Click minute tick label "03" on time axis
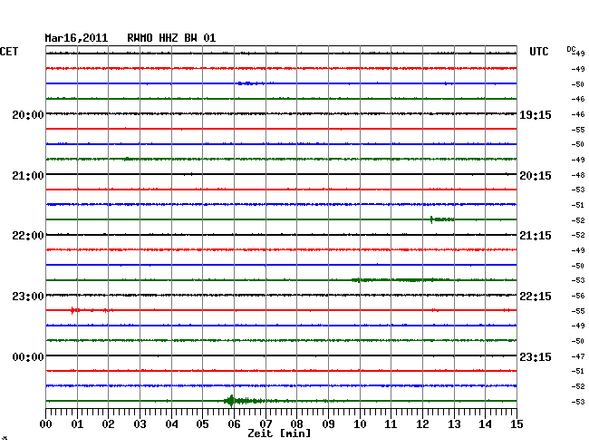 click(x=140, y=424)
